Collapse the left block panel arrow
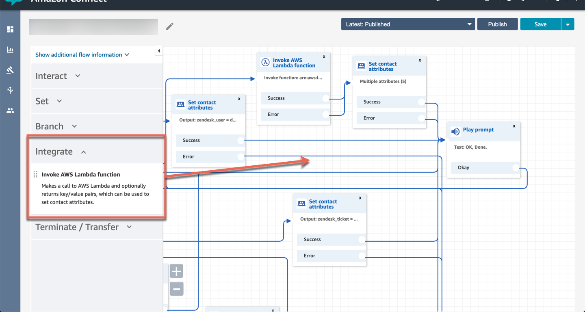The image size is (585, 312). click(159, 51)
